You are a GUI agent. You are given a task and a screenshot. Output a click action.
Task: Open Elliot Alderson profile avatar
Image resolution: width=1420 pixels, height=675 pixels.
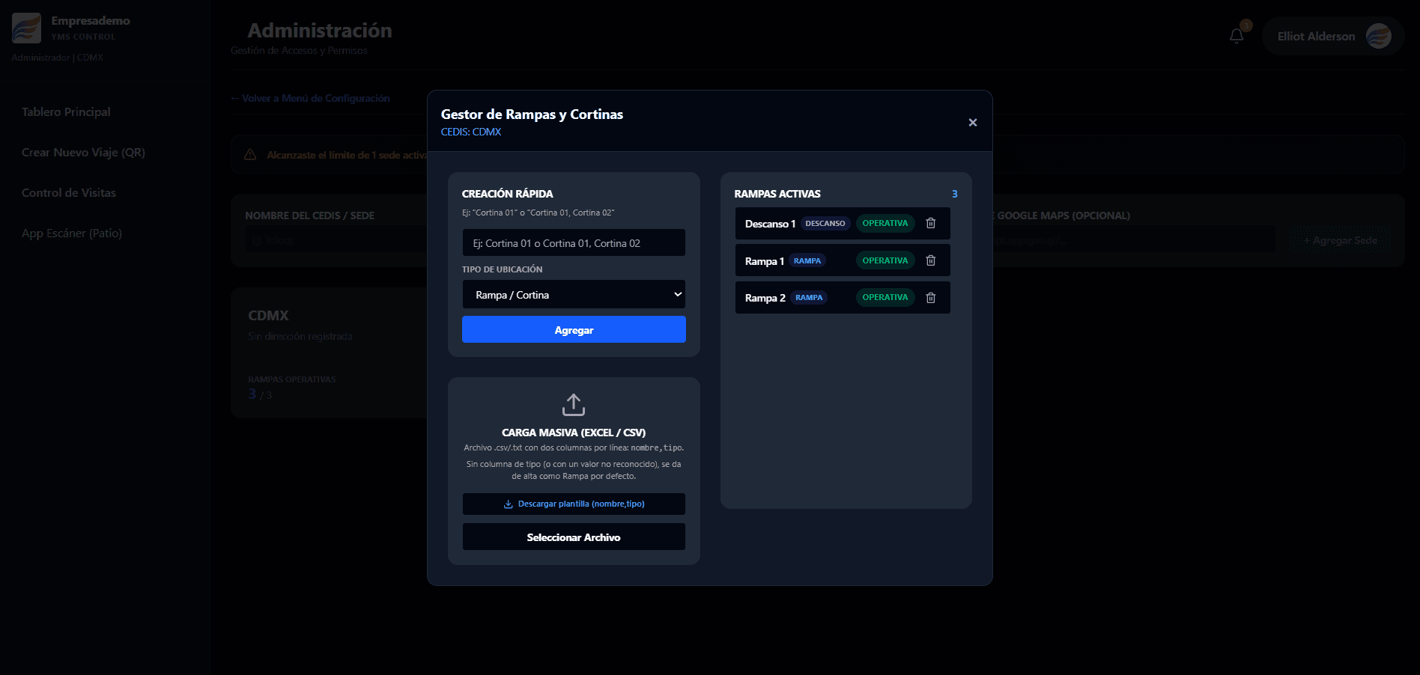(x=1379, y=36)
